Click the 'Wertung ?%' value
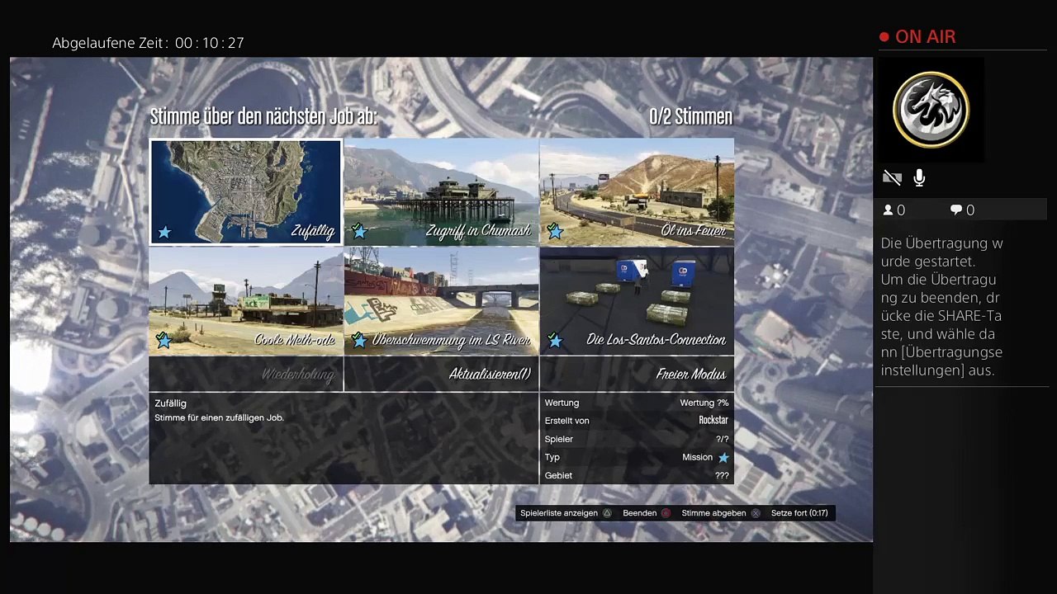1057x594 pixels. [704, 403]
